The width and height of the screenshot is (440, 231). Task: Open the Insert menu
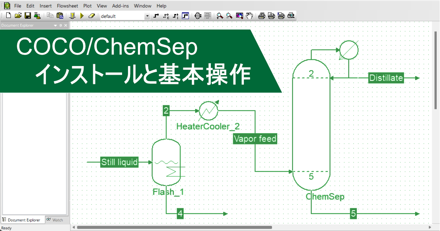(46, 6)
